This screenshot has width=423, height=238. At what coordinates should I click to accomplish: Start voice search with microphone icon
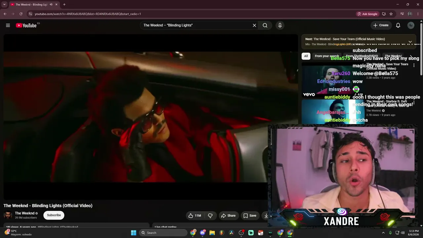(x=280, y=25)
